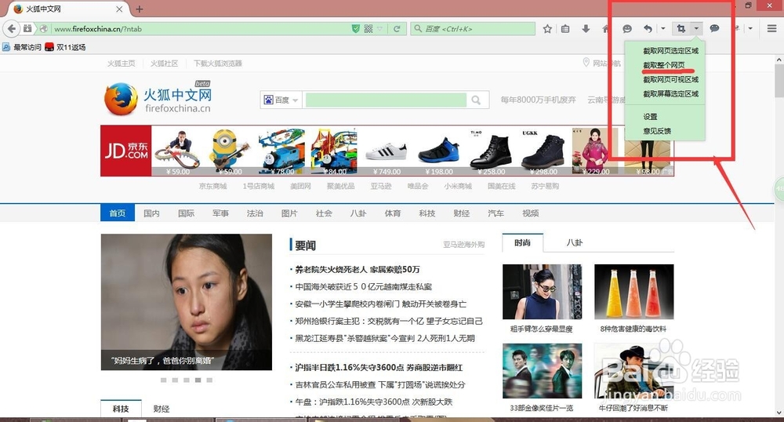Image resolution: width=784 pixels, height=422 pixels.
Task: Open 设置 in the screenshot menu
Action: [x=650, y=117]
